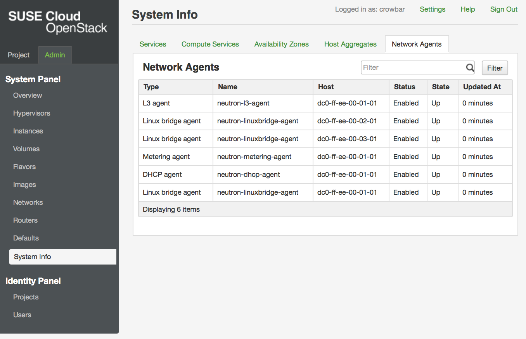Click the L3 agent type cell
The image size is (526, 339).
(176, 103)
